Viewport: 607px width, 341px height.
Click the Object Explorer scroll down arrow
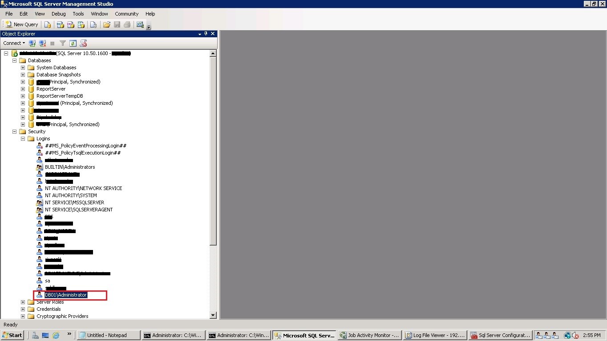click(x=213, y=315)
